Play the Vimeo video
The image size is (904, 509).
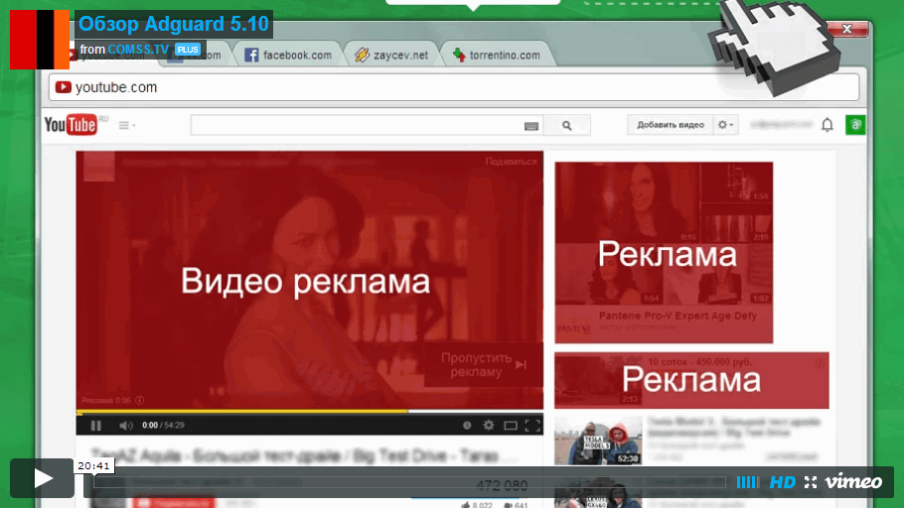point(42,478)
